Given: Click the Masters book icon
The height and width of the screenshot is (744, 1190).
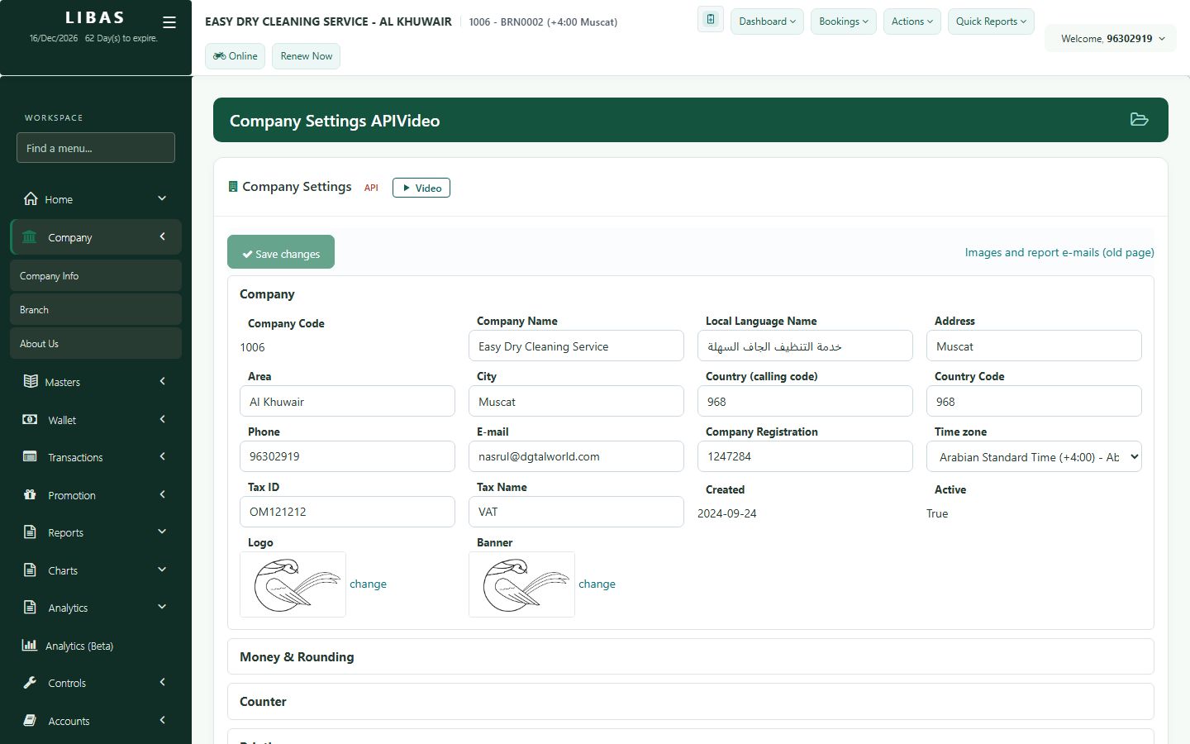Looking at the screenshot, I should [x=31, y=381].
